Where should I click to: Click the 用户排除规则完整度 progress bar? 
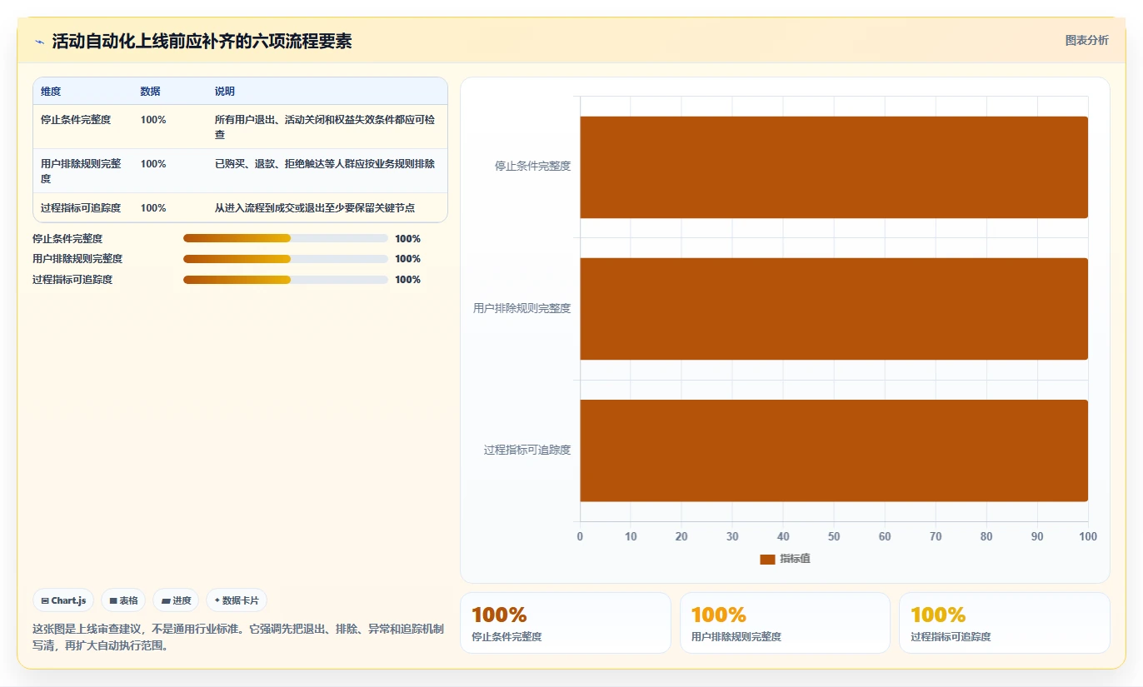point(286,259)
